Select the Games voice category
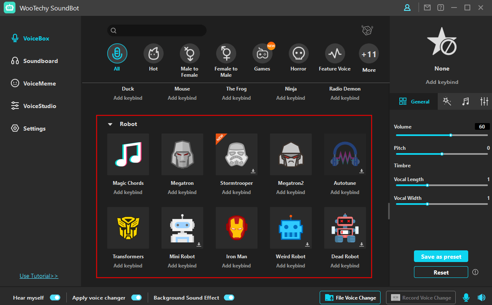 tap(262, 54)
